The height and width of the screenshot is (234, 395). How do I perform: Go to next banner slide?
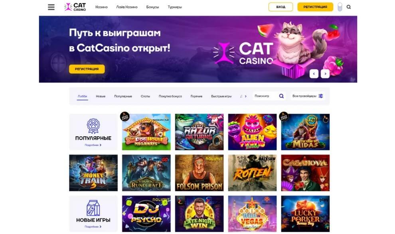pos(325,74)
